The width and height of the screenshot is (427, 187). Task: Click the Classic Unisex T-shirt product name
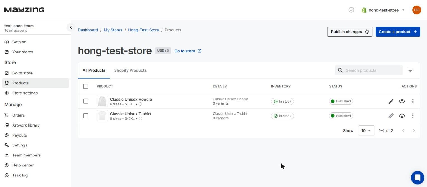pyautogui.click(x=131, y=114)
